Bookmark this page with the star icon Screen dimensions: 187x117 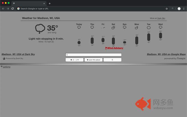point(167,9)
